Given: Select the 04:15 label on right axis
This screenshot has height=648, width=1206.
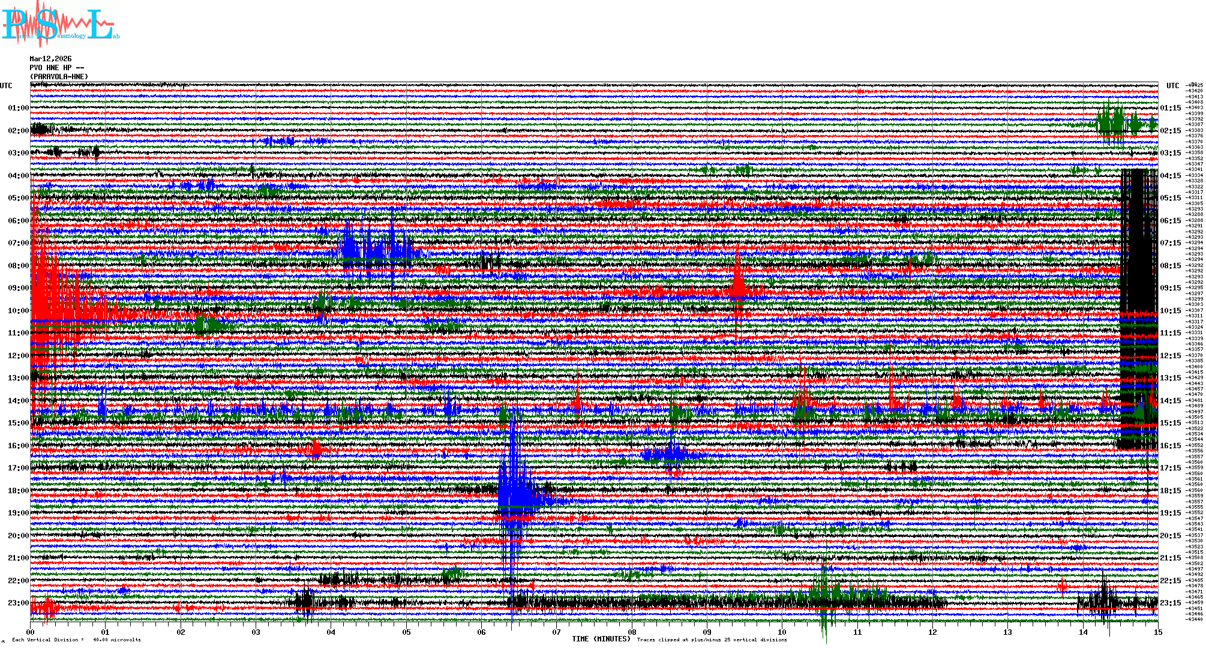Looking at the screenshot, I should click(1170, 176).
